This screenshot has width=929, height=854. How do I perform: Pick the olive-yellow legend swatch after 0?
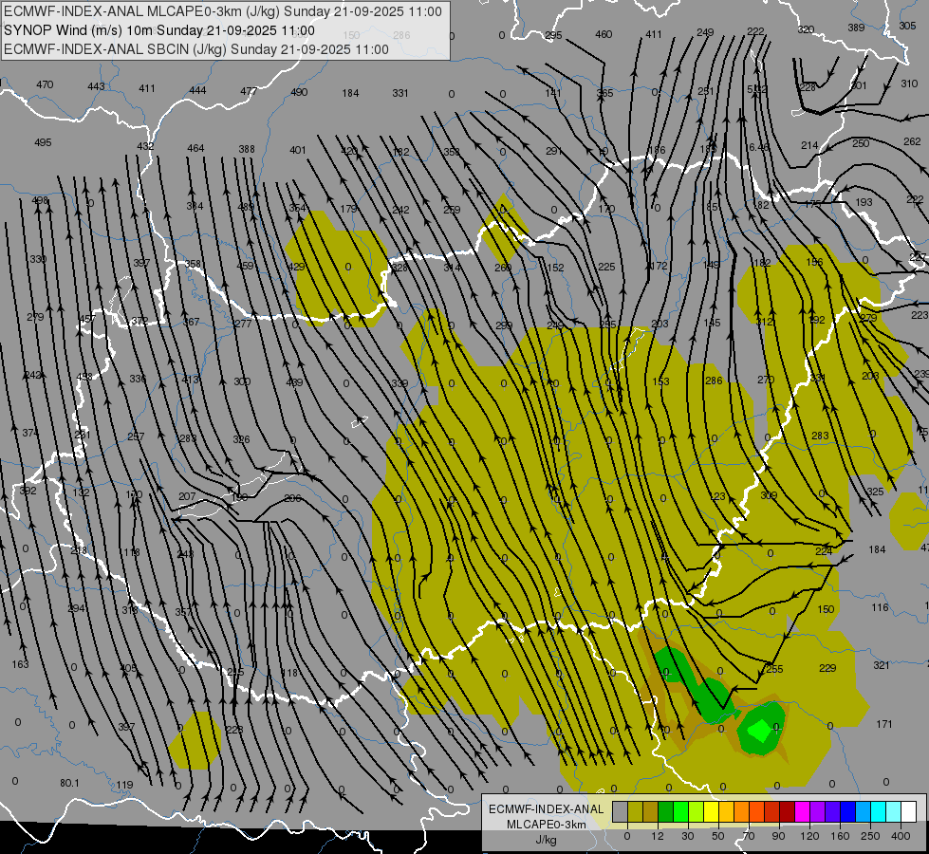tap(636, 811)
